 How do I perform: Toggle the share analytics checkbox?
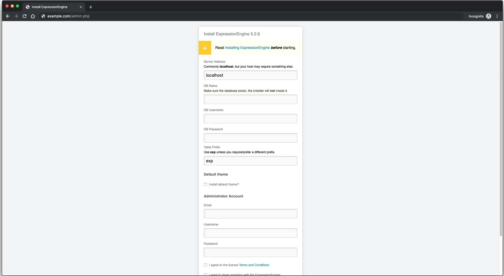[x=205, y=274]
